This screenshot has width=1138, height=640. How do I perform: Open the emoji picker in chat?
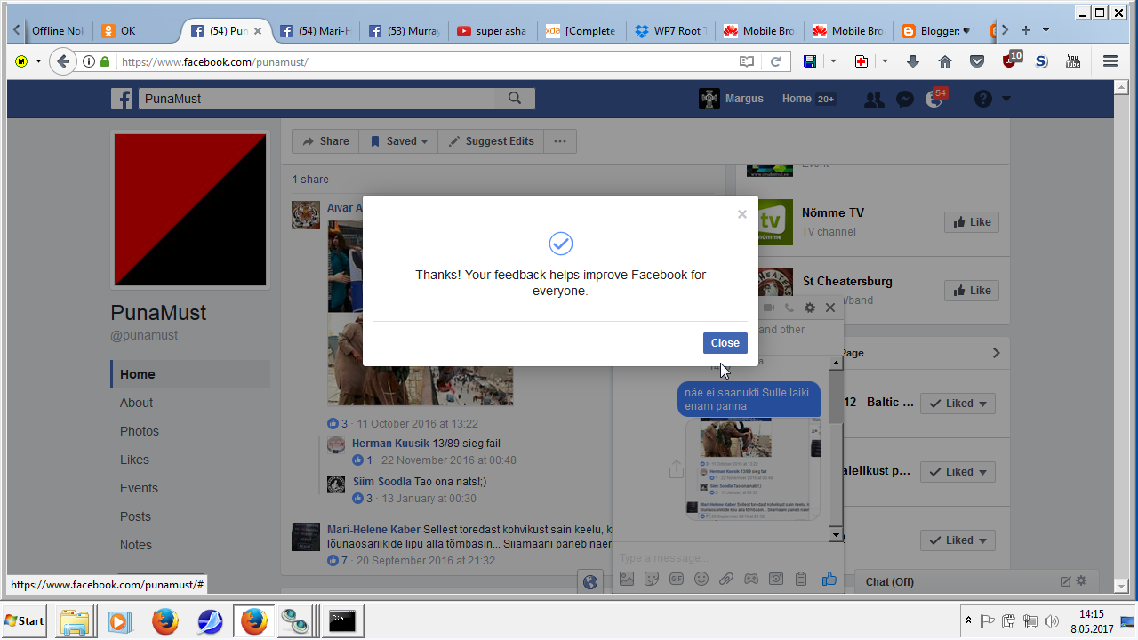point(701,579)
